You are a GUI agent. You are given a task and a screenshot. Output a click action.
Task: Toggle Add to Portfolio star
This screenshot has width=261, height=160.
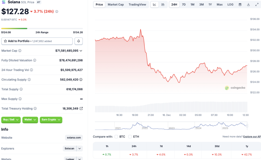point(5,41)
